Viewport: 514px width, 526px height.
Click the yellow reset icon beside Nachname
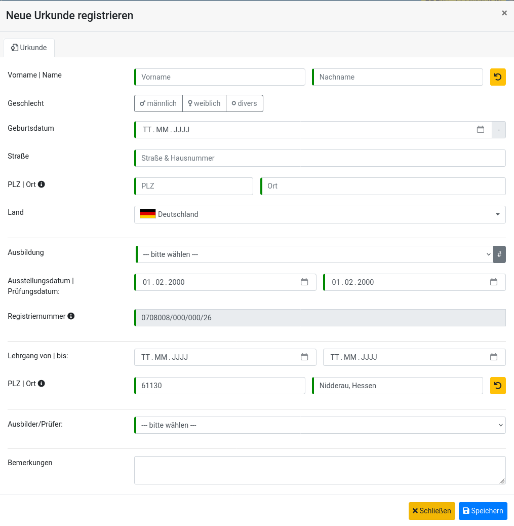[x=498, y=77]
